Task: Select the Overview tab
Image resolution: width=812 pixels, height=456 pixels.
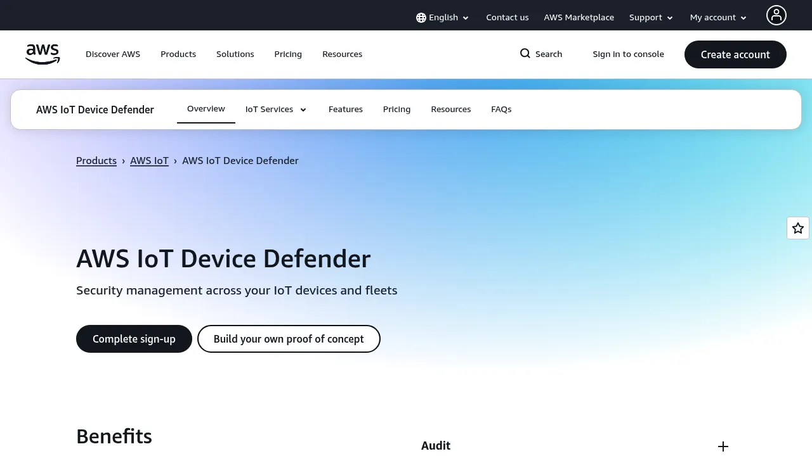Action: point(206,109)
